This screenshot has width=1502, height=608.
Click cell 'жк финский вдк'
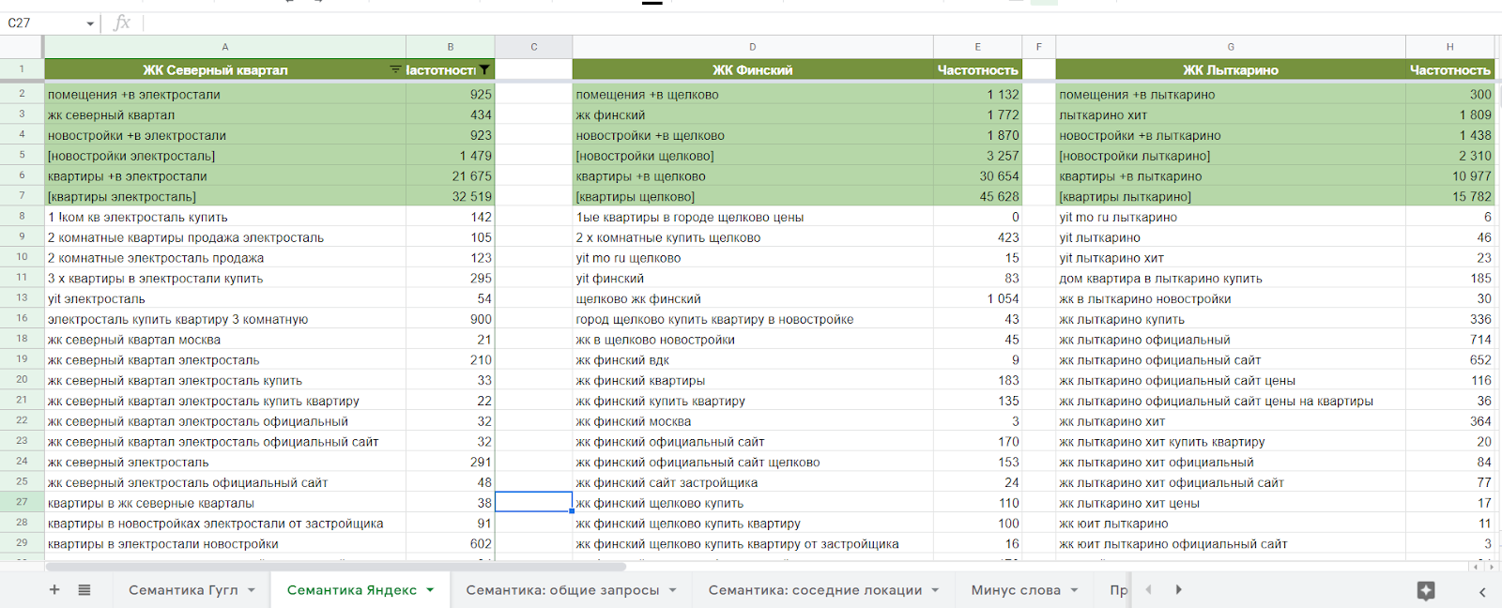point(753,360)
